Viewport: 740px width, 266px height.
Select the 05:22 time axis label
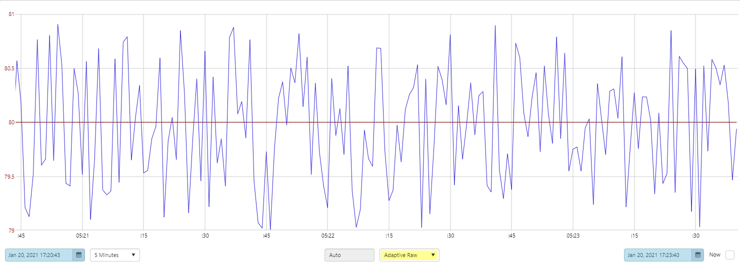pyautogui.click(x=327, y=236)
